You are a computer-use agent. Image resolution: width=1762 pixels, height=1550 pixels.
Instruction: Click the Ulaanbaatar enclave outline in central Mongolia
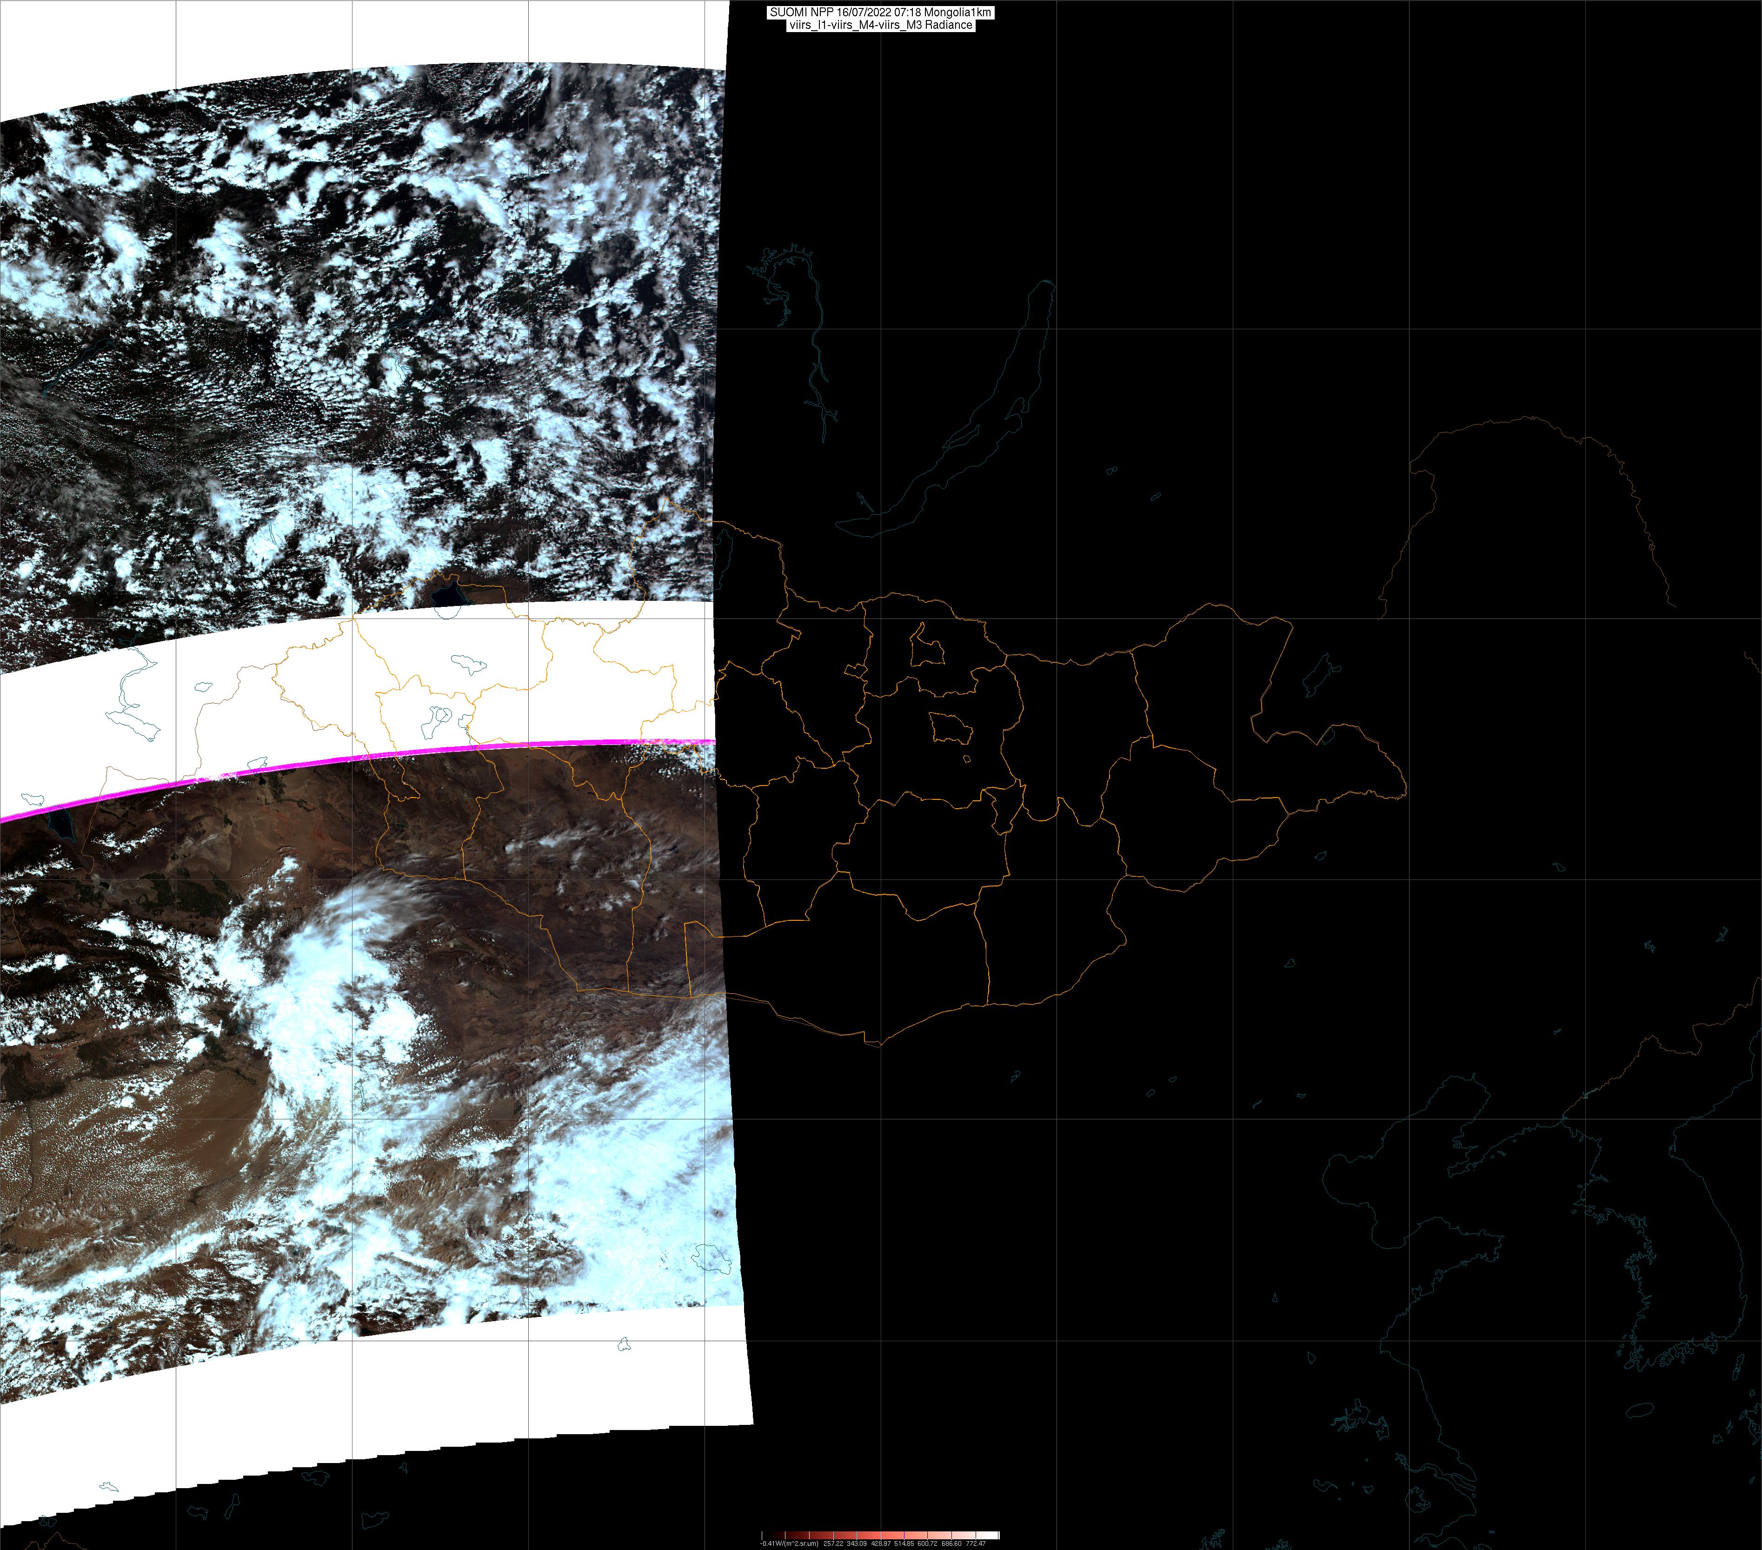coord(952,729)
